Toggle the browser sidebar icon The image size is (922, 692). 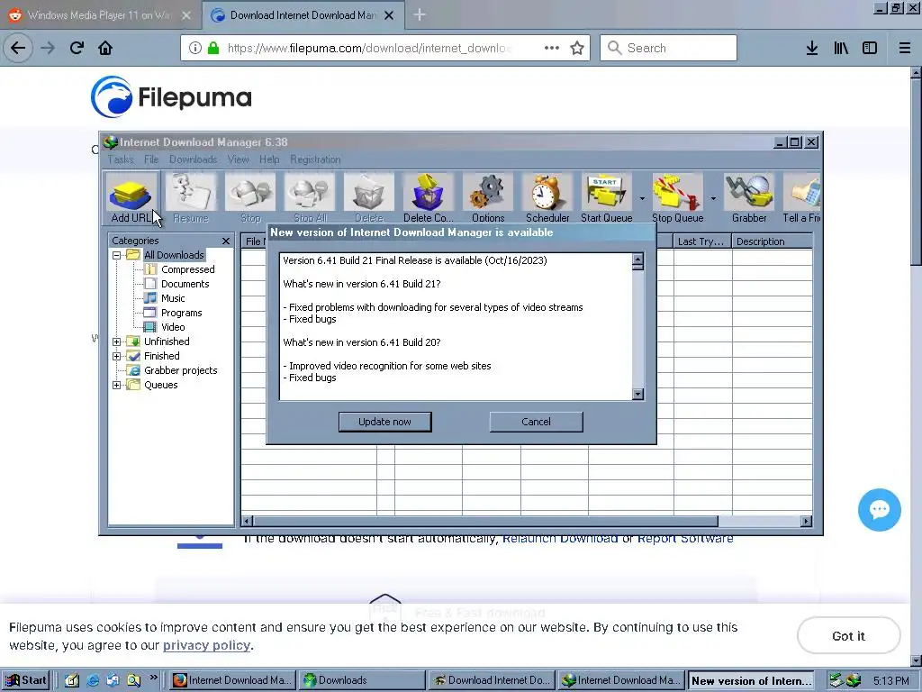pos(870,48)
